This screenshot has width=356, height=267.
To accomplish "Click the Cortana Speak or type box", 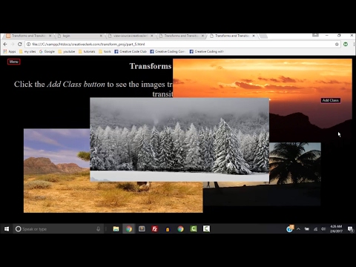I will (58, 229).
